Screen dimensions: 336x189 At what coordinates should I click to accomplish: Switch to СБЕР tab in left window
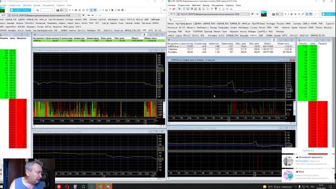coord(146,19)
